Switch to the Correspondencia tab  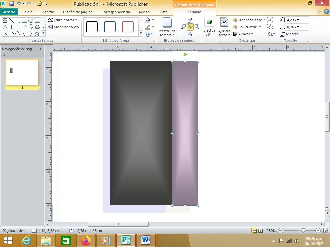pyautogui.click(x=116, y=12)
